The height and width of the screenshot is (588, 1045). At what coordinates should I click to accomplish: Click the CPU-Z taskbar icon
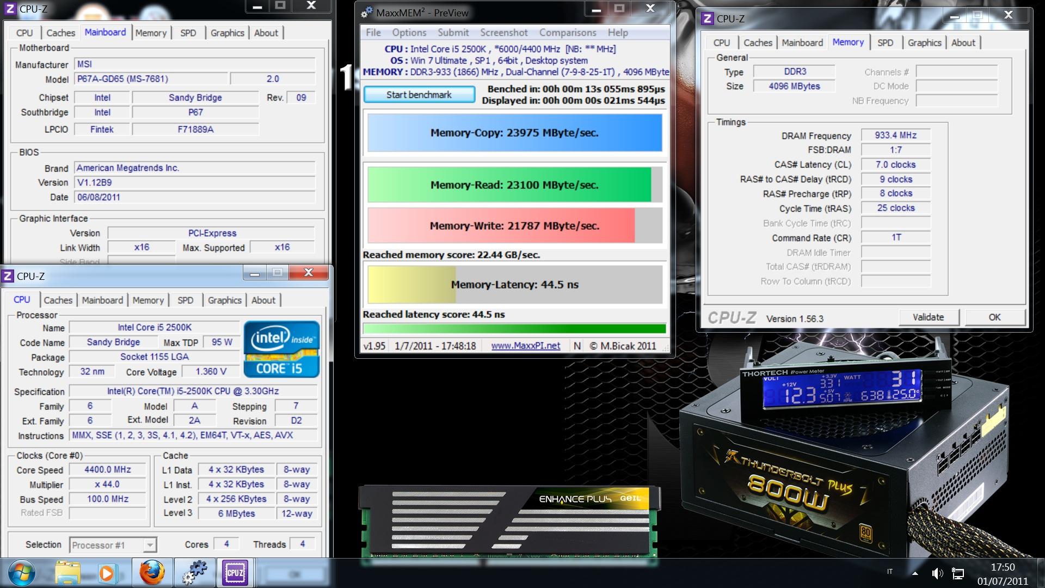point(235,573)
